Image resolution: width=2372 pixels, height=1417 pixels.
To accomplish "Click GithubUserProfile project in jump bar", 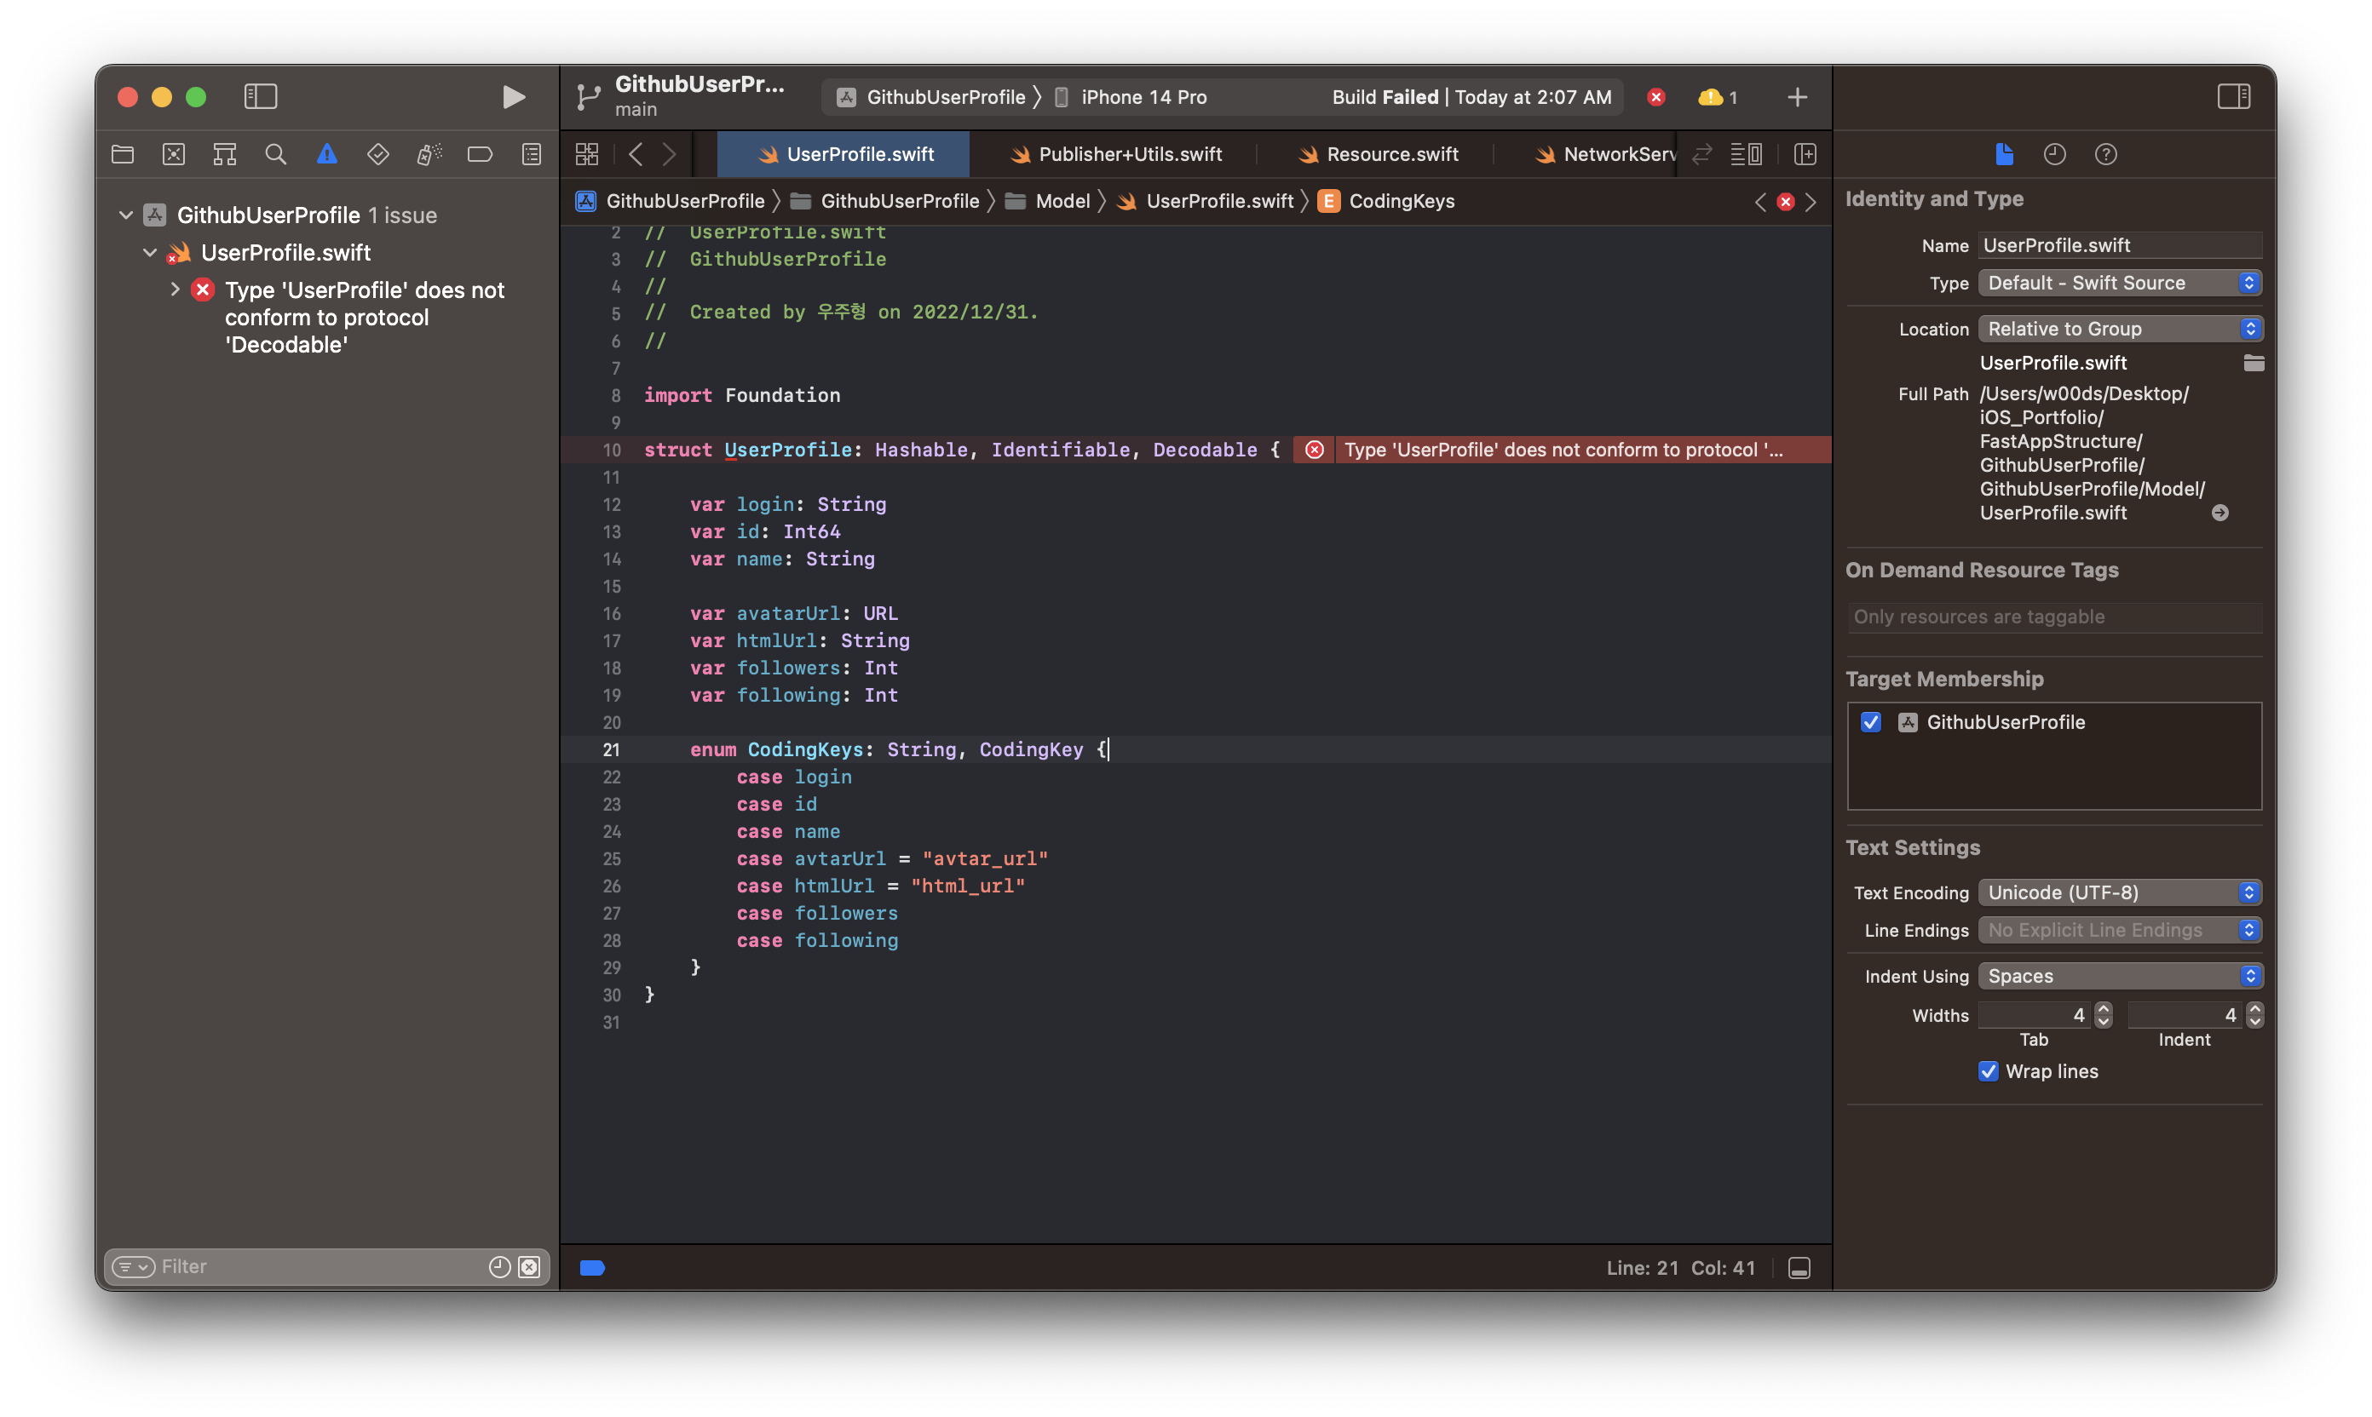I will click(x=670, y=200).
